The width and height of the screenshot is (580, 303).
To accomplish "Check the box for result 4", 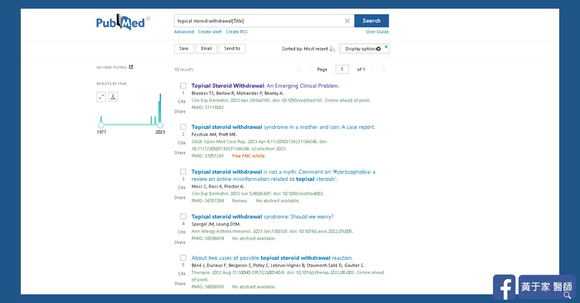I will click(x=183, y=217).
